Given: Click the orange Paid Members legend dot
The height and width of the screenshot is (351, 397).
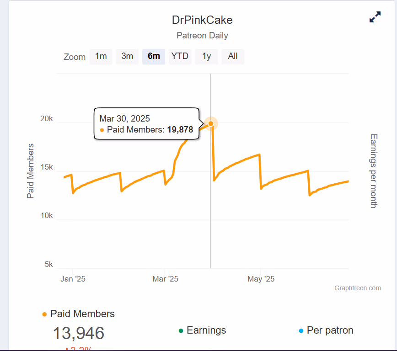Looking at the screenshot, I should [x=44, y=314].
